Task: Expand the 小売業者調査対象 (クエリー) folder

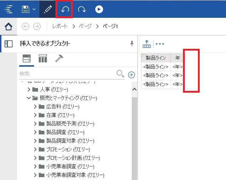Action: click(x=35, y=175)
